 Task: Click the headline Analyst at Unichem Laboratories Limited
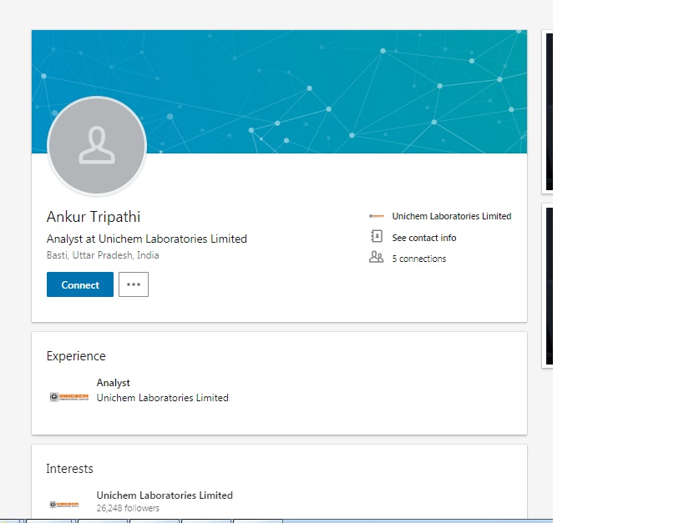click(x=147, y=239)
